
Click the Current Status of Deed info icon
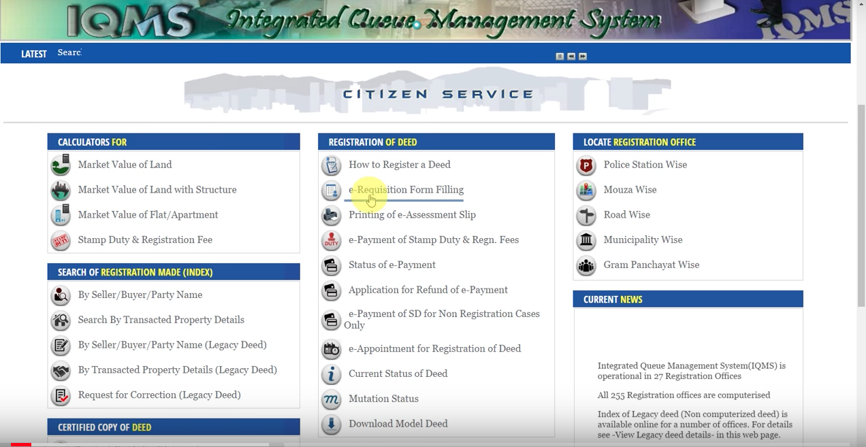click(x=332, y=375)
